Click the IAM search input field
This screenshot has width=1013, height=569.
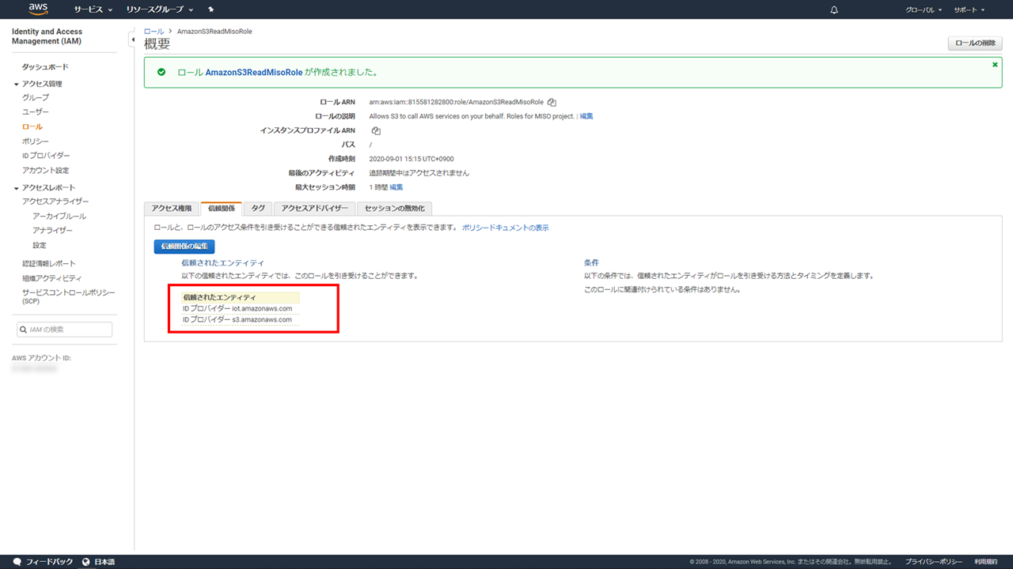65,330
